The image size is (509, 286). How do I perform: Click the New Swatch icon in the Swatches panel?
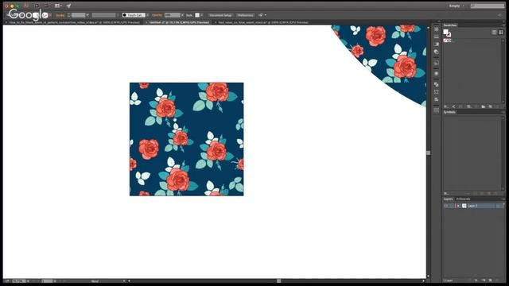coord(490,106)
